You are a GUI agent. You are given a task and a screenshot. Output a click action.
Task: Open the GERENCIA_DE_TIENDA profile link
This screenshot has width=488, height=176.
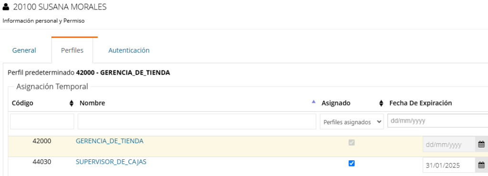tap(110, 141)
